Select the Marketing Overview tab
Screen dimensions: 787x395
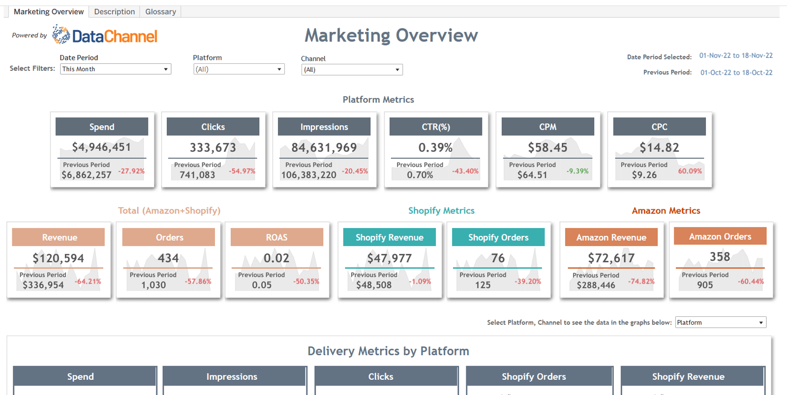click(48, 11)
